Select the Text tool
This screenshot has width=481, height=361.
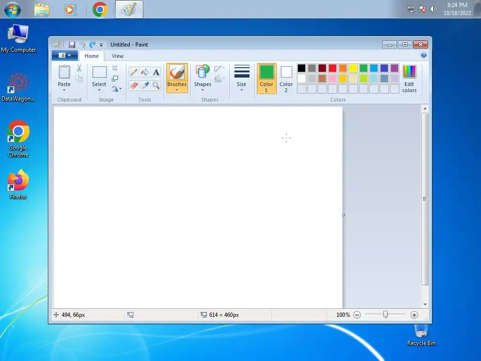click(156, 72)
